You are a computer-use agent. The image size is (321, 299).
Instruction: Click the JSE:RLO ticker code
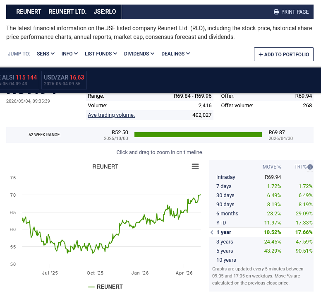click(x=105, y=12)
